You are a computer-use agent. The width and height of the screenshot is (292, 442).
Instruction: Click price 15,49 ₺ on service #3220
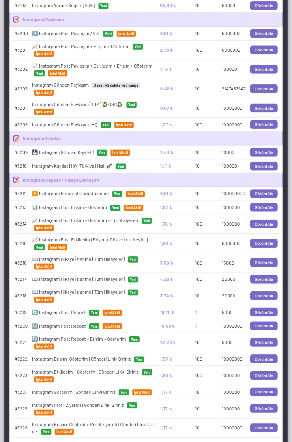pos(167,326)
